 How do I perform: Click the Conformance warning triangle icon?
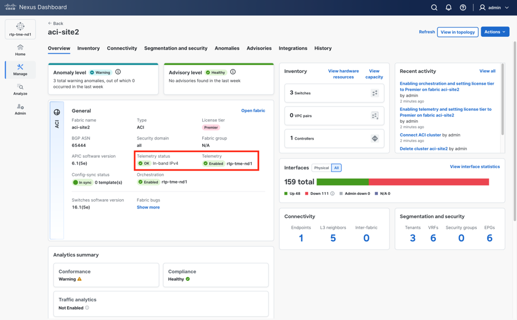click(x=80, y=279)
